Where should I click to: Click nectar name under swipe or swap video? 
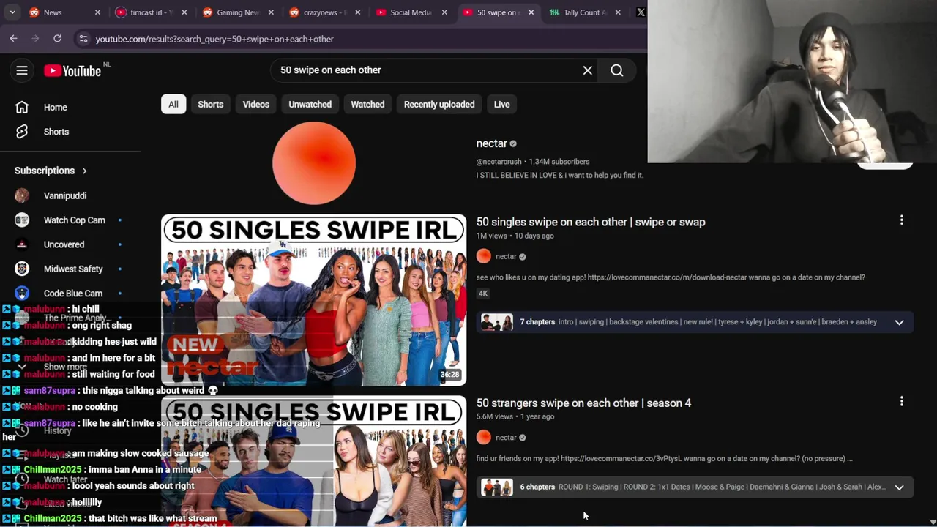pos(506,256)
